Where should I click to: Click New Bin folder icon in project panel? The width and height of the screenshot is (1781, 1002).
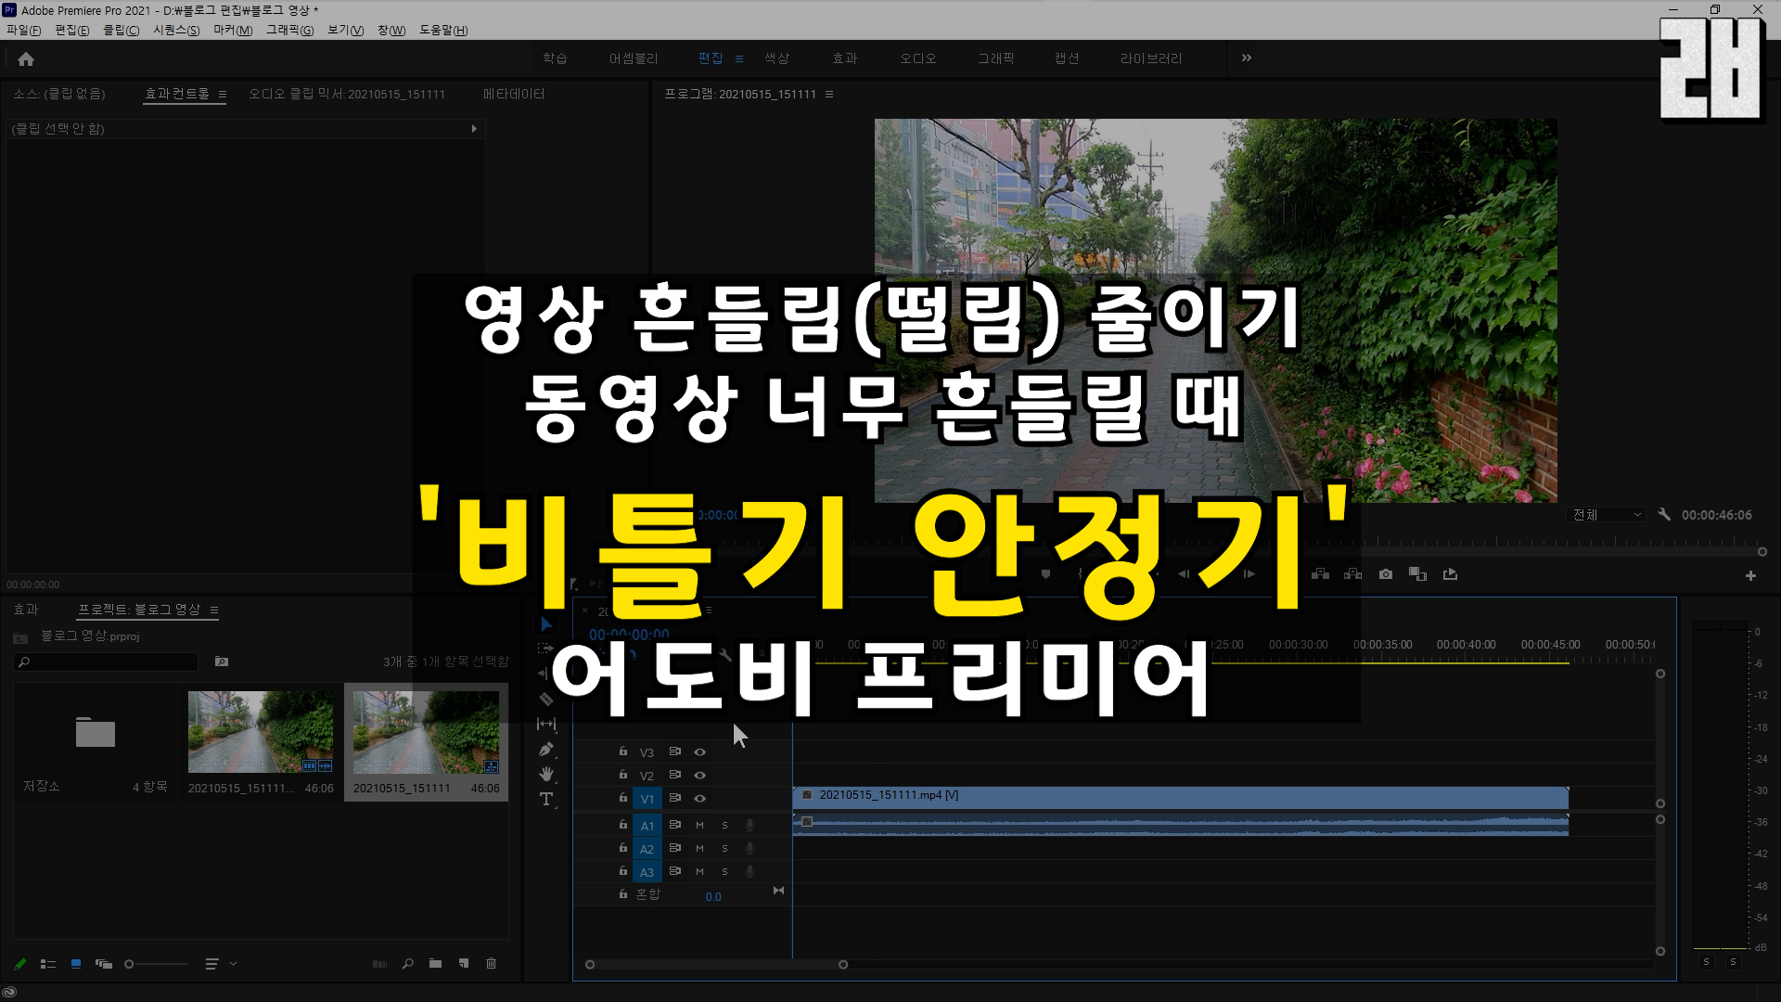pos(435,964)
